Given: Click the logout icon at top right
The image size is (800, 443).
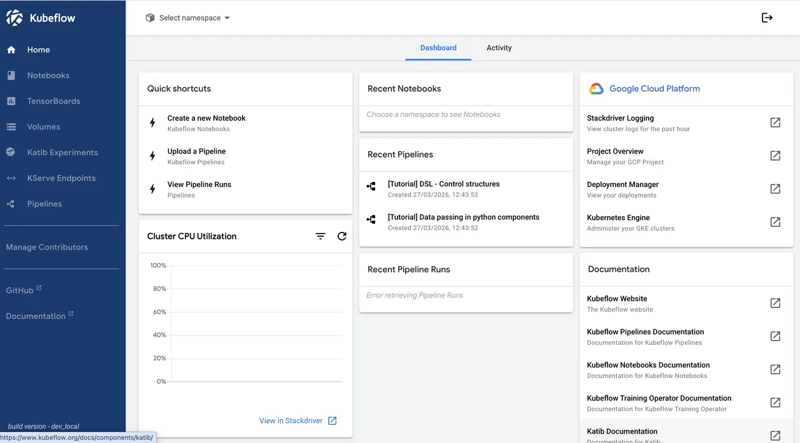Looking at the screenshot, I should coord(767,17).
